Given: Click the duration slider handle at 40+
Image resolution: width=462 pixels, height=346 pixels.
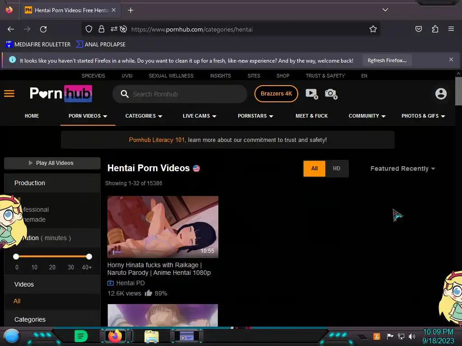Looking at the screenshot, I should pos(89,256).
